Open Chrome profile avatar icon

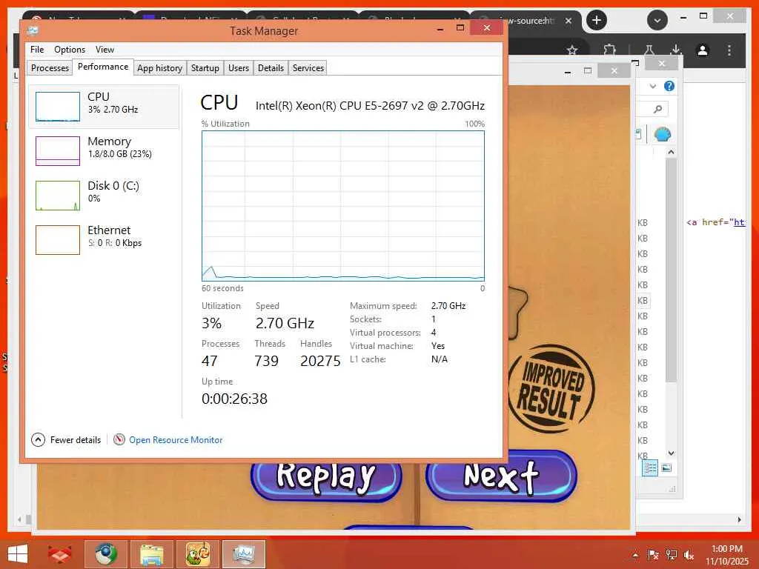coord(703,50)
